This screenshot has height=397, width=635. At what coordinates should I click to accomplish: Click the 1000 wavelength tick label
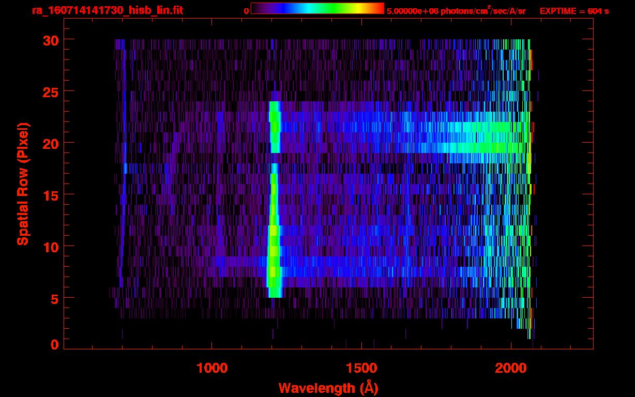[212, 368]
